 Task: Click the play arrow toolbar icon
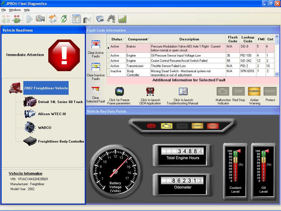point(29,19)
